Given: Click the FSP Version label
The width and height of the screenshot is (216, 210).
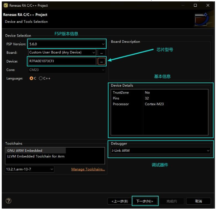Looking at the screenshot, I should coord(16,44).
